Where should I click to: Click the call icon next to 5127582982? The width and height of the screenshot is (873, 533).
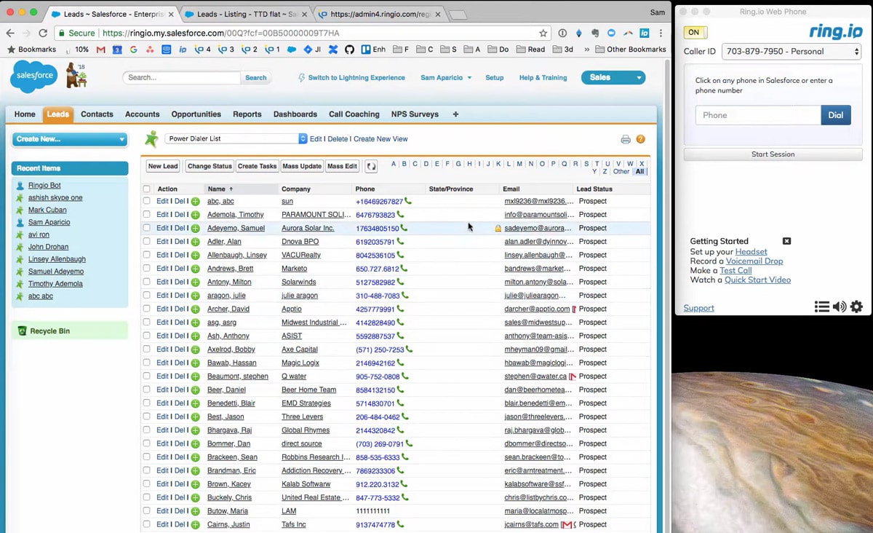[402, 282]
